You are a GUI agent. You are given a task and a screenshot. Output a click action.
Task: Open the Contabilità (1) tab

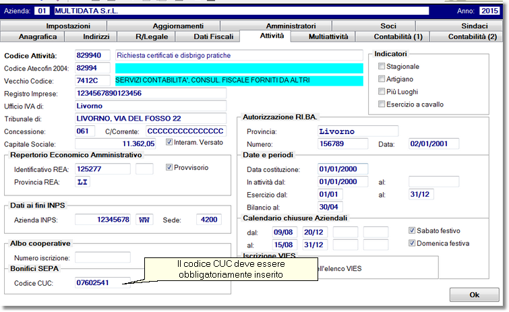(392, 36)
